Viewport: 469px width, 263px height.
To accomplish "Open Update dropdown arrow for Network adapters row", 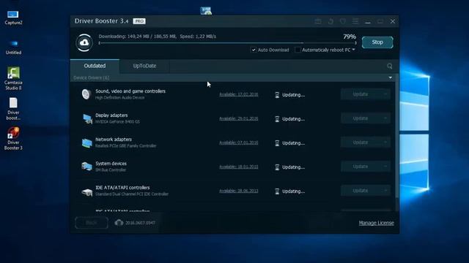I will click(385, 142).
